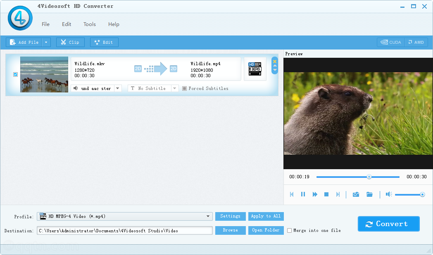
Task: Click the Destination path input field
Action: click(x=125, y=231)
